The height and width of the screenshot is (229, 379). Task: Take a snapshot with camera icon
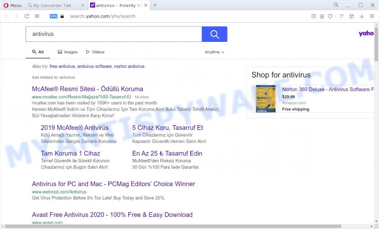click(314, 16)
